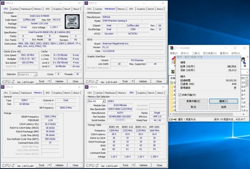Click the 繼續(C) continue button
Image resolution: width=250 pixels, height=169 pixels.
tap(224, 101)
